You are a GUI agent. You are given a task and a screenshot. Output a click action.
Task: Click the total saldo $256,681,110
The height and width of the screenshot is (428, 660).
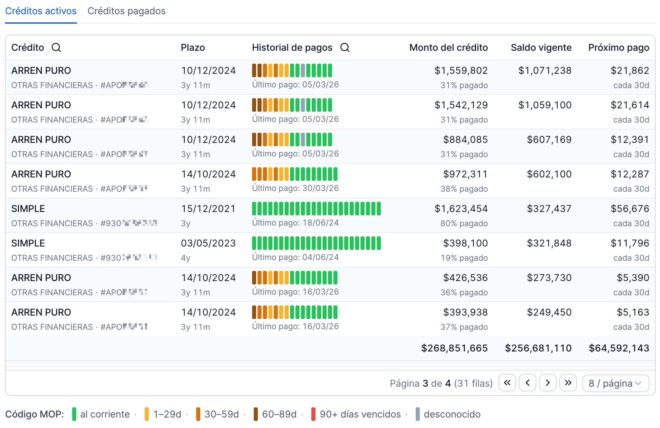[538, 348]
